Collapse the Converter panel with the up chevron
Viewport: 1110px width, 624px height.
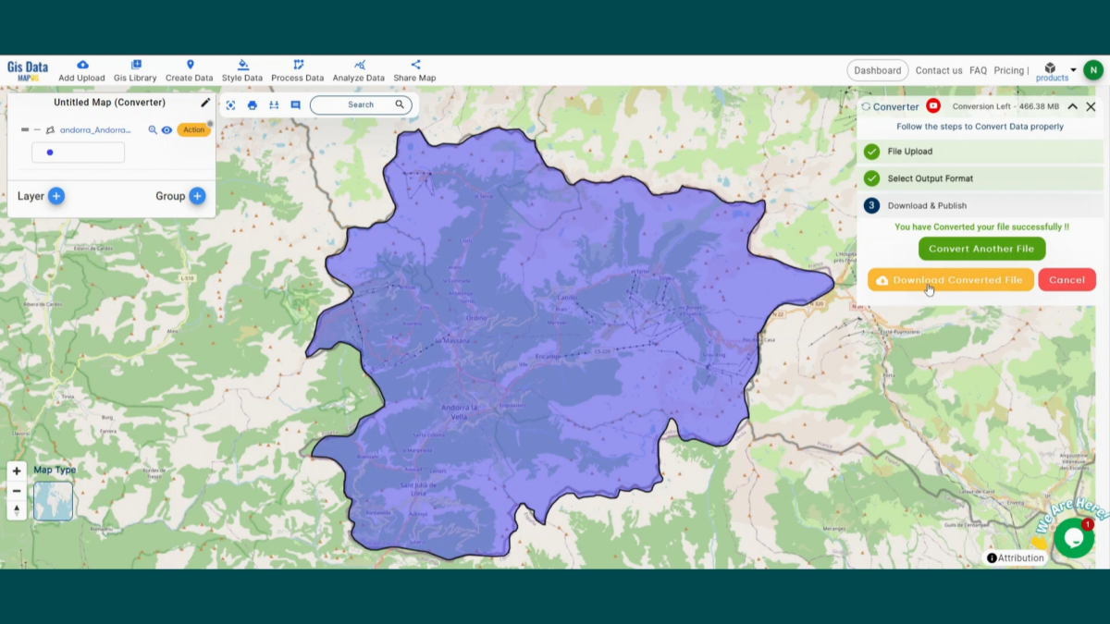(1072, 106)
